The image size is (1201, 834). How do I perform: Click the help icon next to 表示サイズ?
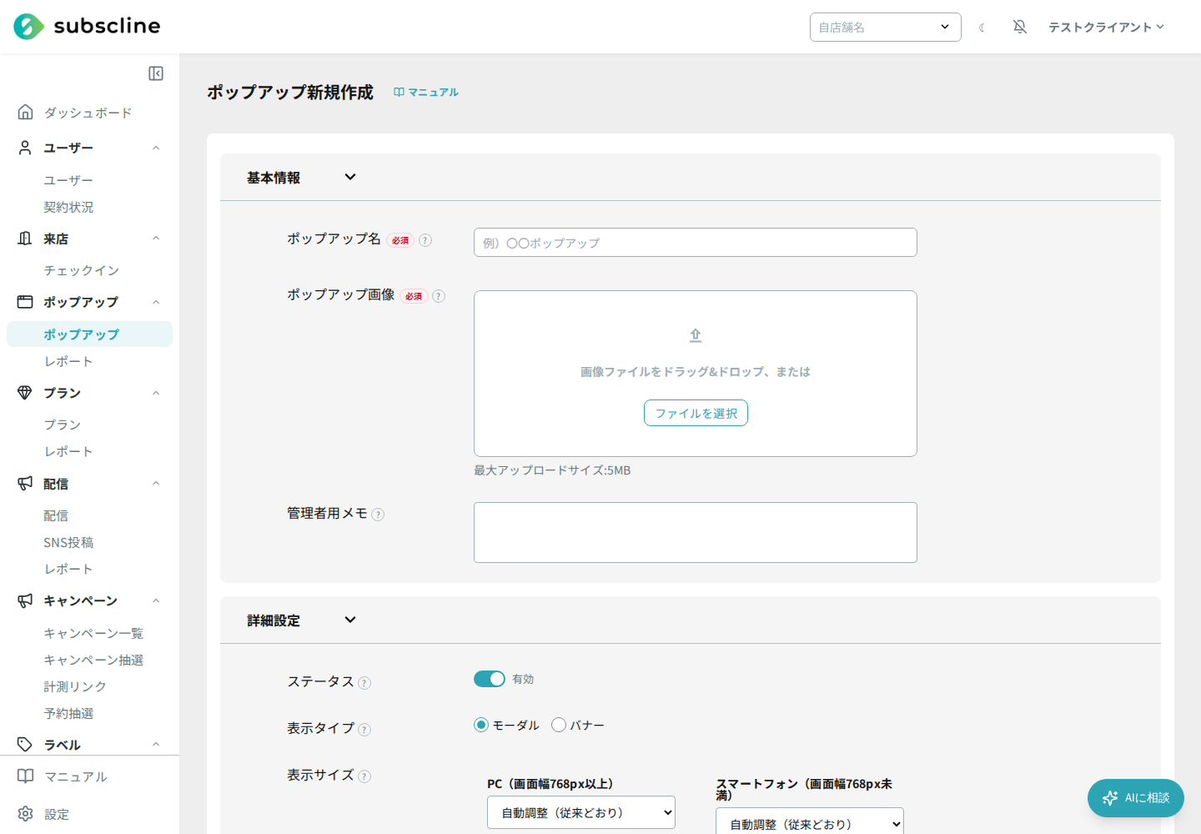[364, 776]
